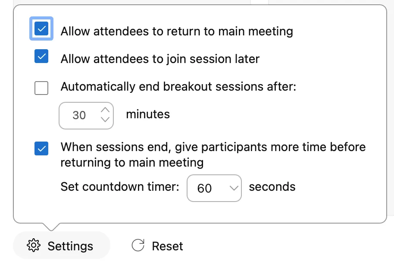Viewport: 394px width, 265px height.
Task: Click the down arrow on minutes stepper
Action: 105,120
